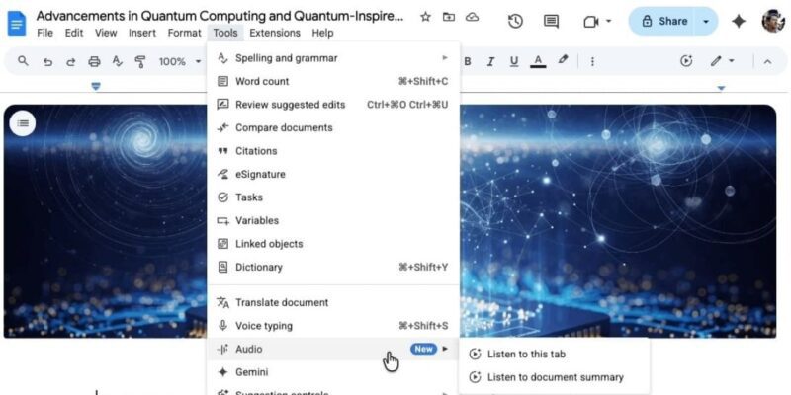The height and width of the screenshot is (395, 791).
Task: Open the Format menu
Action: point(184,33)
